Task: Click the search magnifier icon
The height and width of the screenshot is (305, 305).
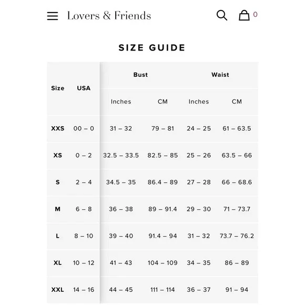Action: tap(222, 15)
